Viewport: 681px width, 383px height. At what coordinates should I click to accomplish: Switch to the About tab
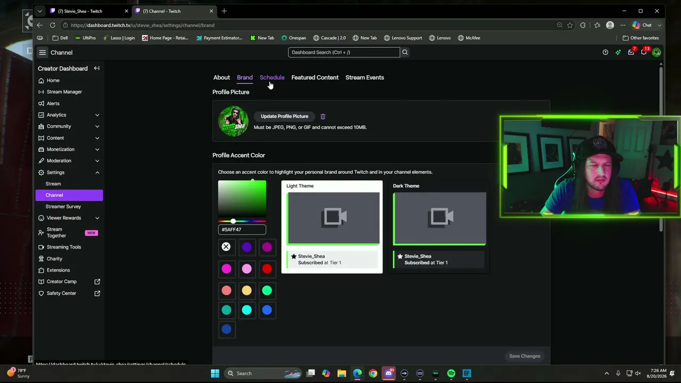coord(221,78)
